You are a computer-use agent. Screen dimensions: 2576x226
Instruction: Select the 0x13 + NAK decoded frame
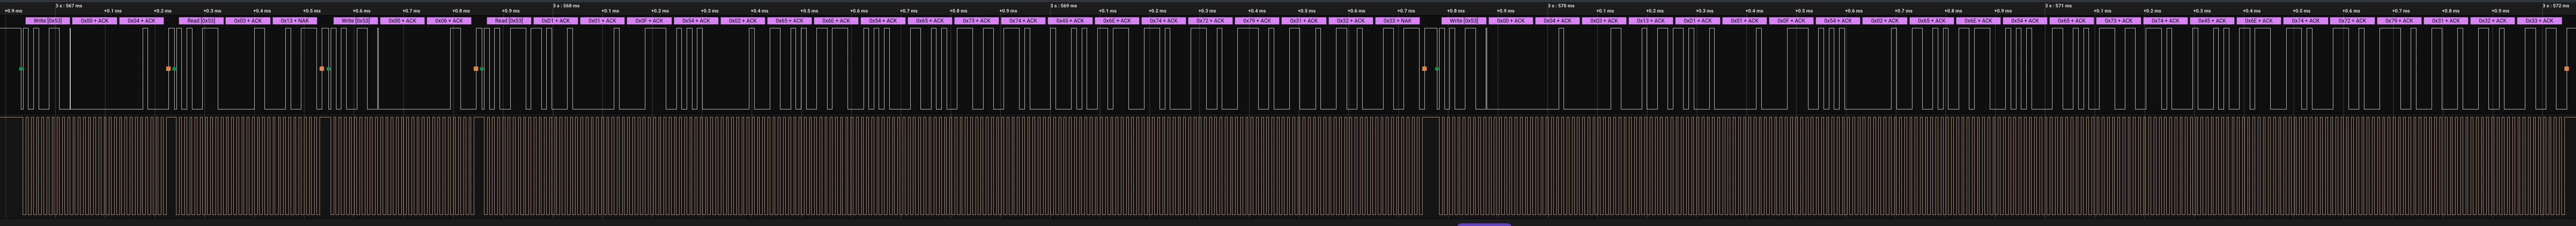[x=295, y=21]
